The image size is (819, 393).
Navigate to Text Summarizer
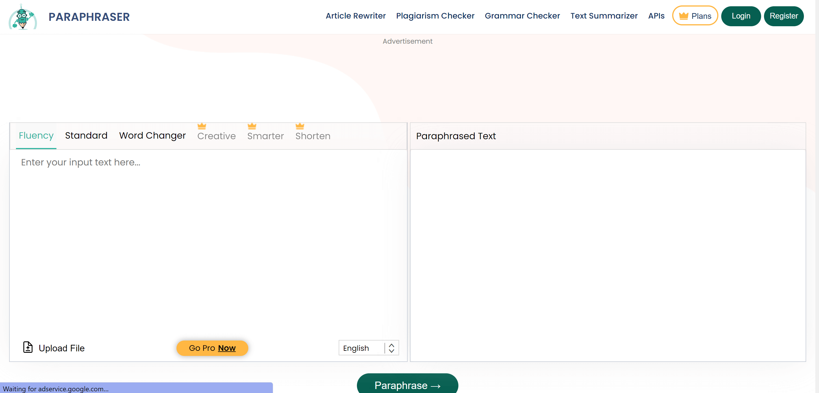[604, 16]
